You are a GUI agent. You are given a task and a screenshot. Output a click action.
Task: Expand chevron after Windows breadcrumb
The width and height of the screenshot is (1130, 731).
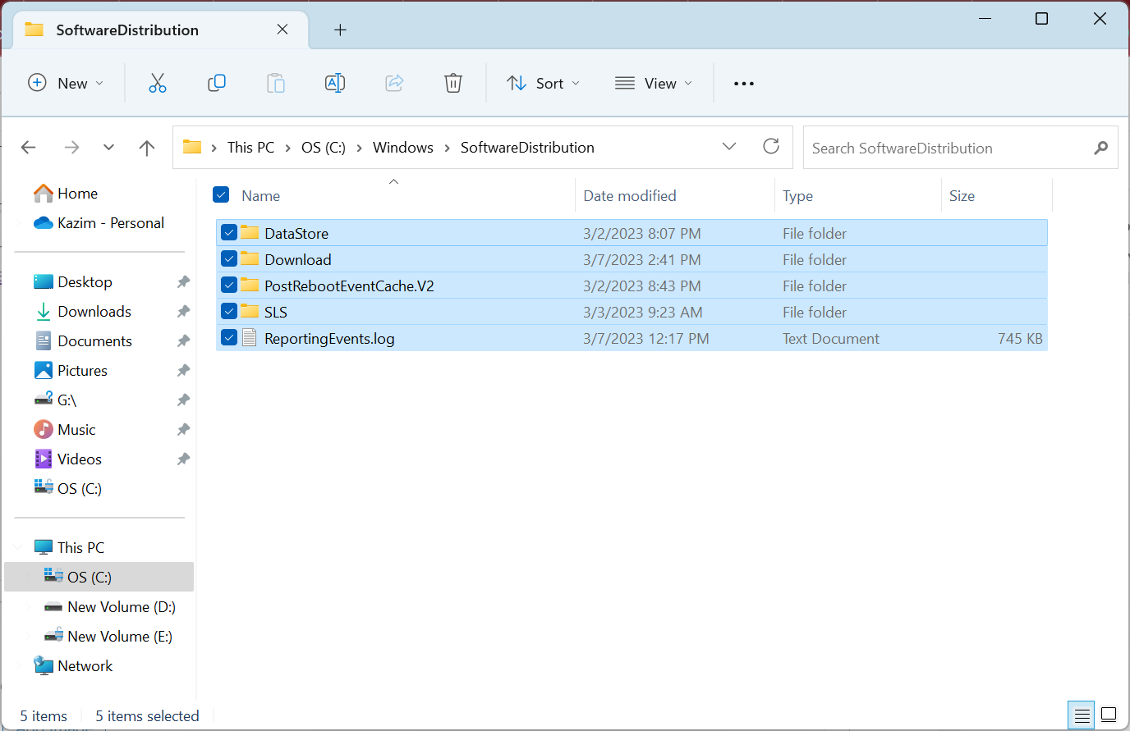448,148
